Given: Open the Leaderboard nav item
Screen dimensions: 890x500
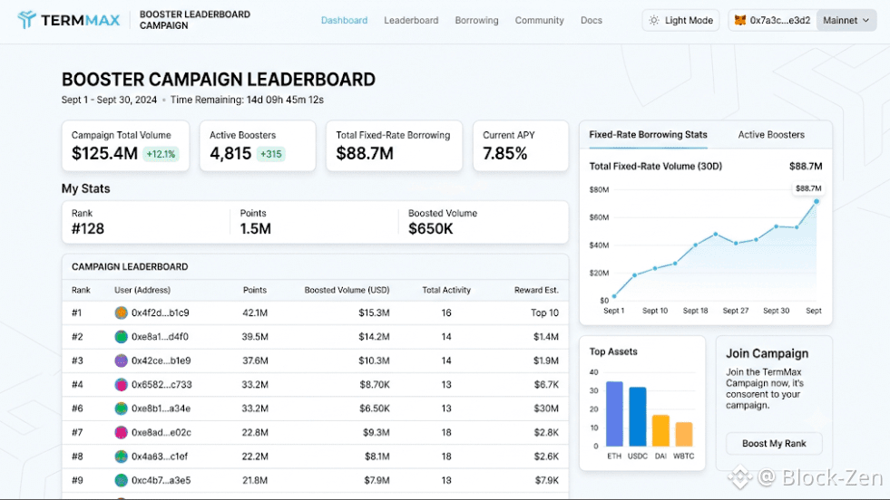Looking at the screenshot, I should point(411,21).
